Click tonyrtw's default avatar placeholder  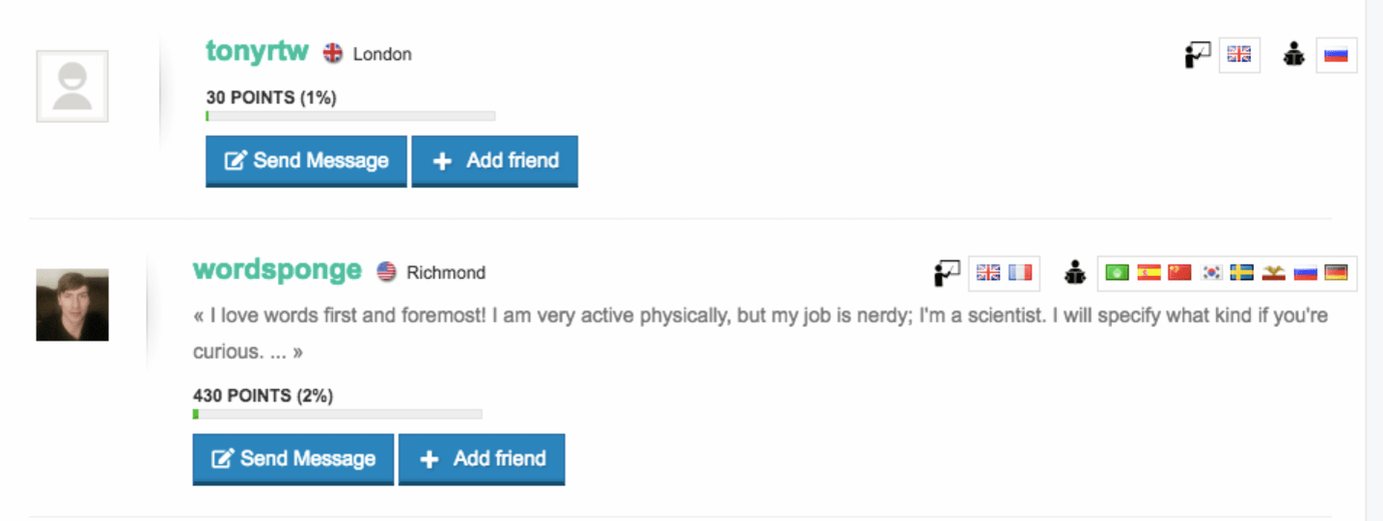click(72, 87)
